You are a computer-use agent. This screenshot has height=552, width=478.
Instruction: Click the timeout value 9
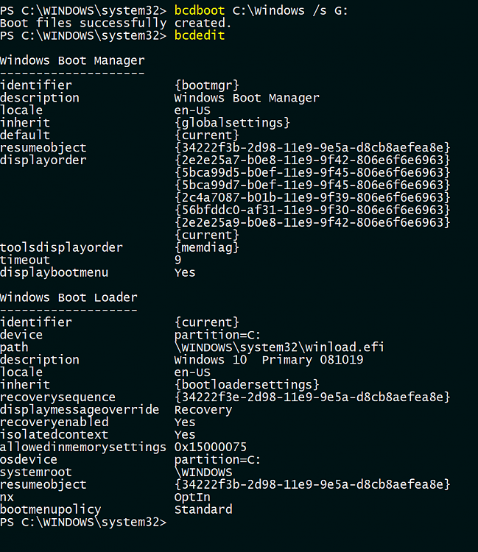tap(178, 260)
